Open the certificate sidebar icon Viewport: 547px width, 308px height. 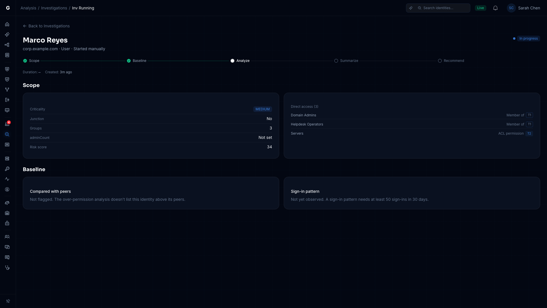click(x=7, y=257)
